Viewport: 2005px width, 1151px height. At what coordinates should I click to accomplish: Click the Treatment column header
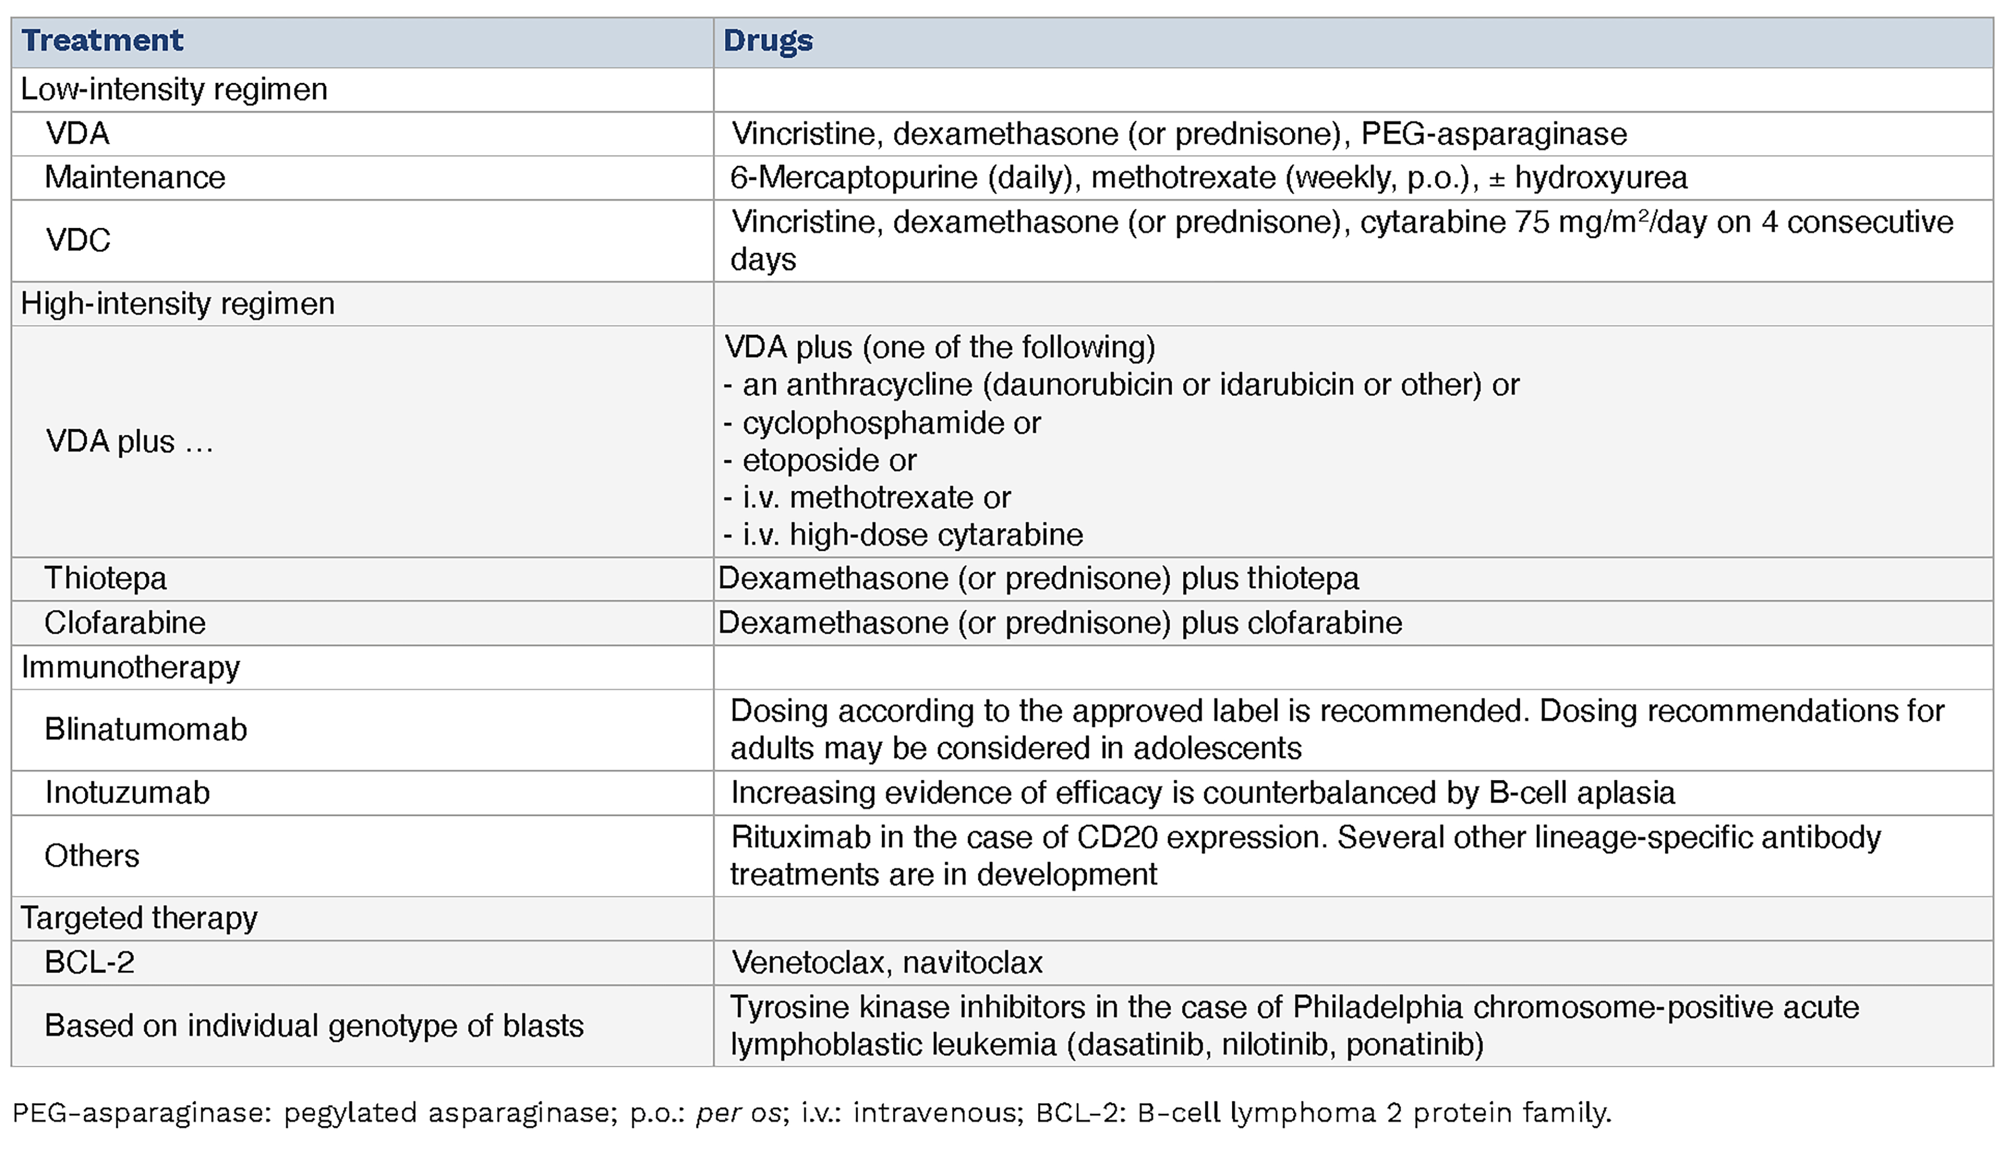103,41
